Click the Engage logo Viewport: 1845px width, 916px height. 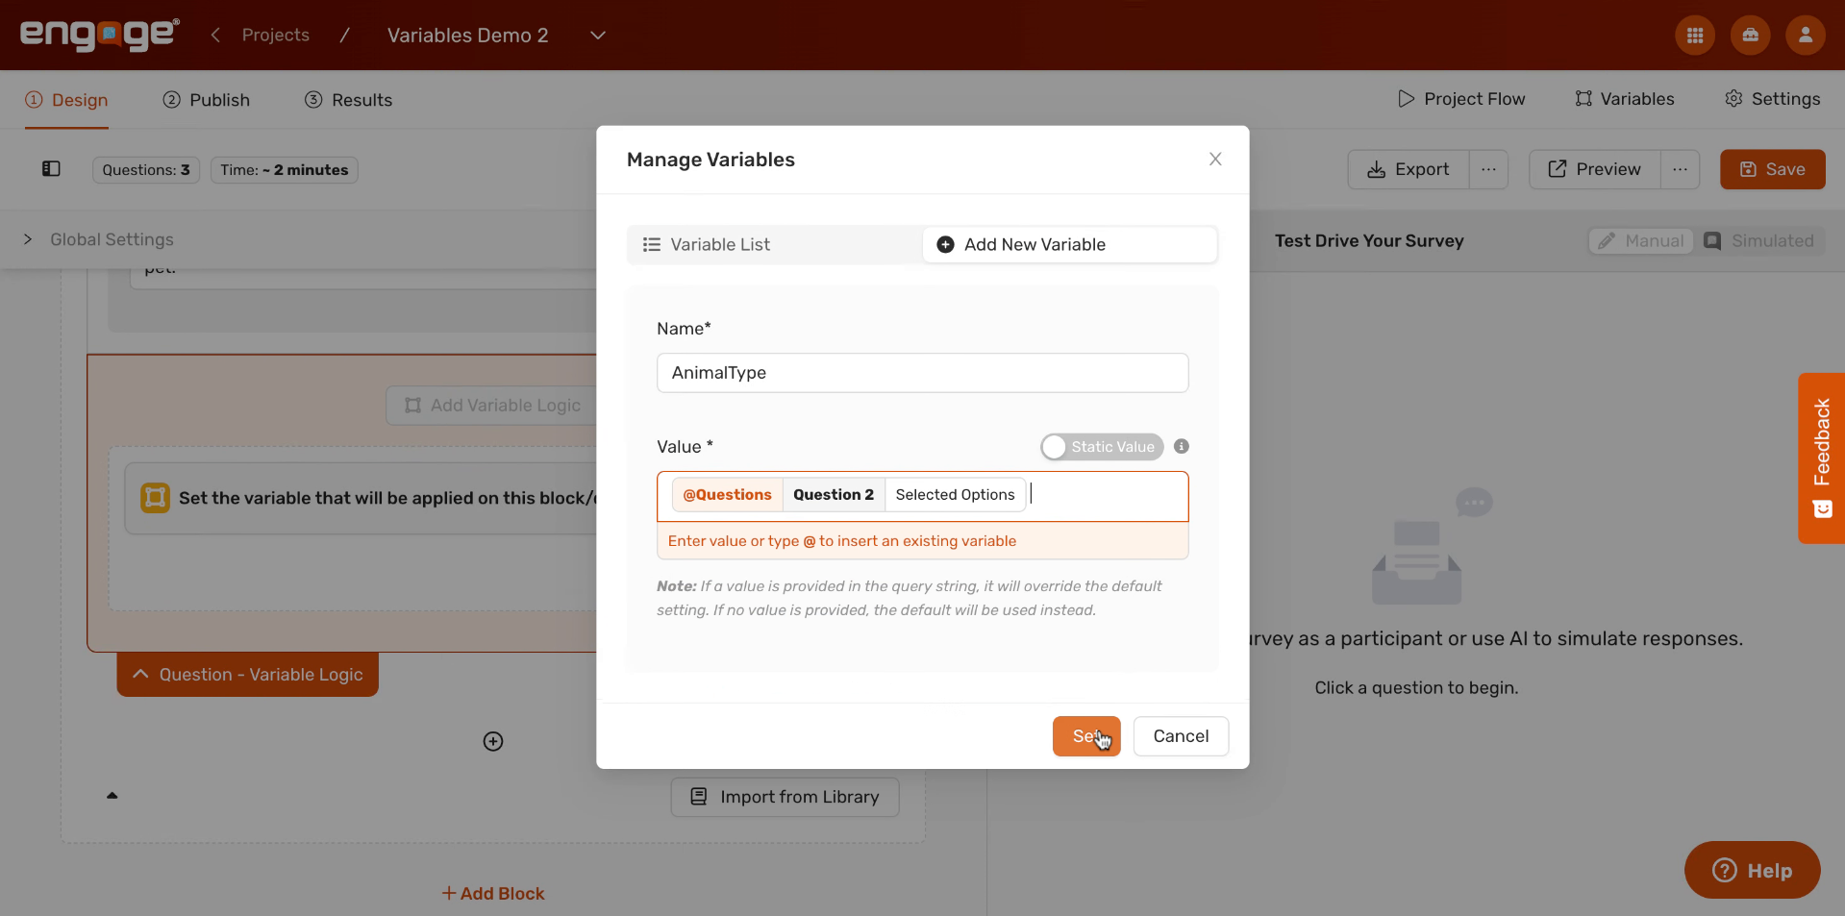pyautogui.click(x=100, y=35)
